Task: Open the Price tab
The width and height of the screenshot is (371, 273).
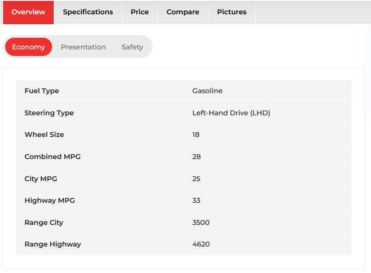Action: [140, 12]
